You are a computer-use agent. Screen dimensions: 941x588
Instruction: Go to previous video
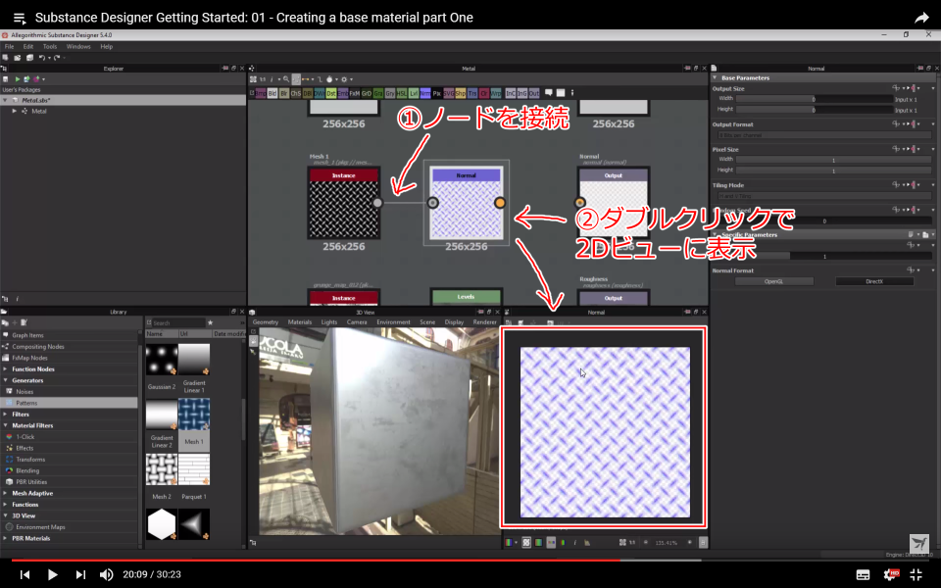pyautogui.click(x=25, y=575)
